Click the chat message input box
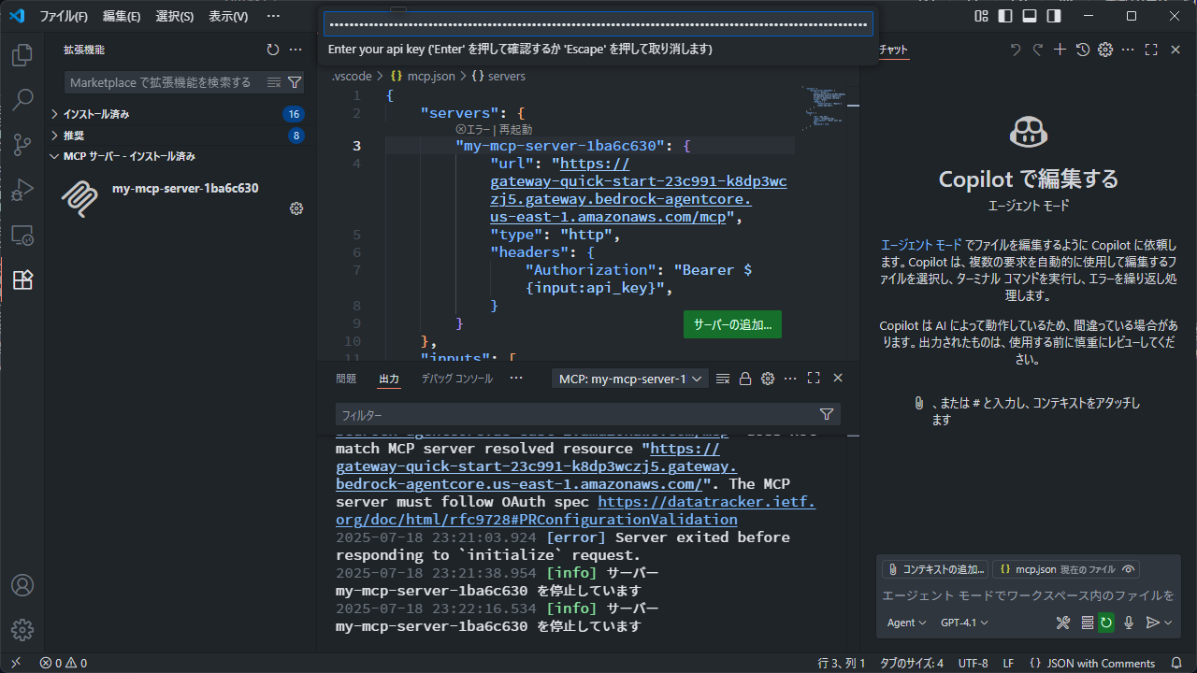The width and height of the screenshot is (1197, 673). pos(1029,595)
